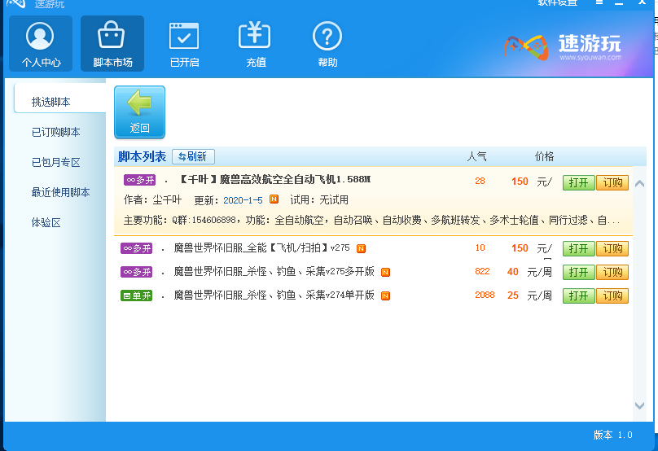Open 已开启 running scripts page

point(184,44)
